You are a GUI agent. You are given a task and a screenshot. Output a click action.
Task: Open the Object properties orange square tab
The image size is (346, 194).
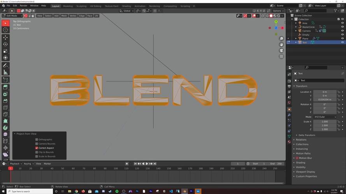[289, 109]
